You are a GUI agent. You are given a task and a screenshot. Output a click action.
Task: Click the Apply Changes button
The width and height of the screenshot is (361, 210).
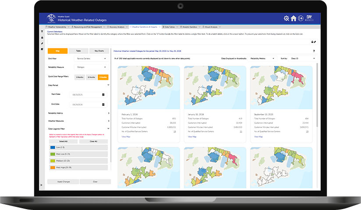click(63, 181)
